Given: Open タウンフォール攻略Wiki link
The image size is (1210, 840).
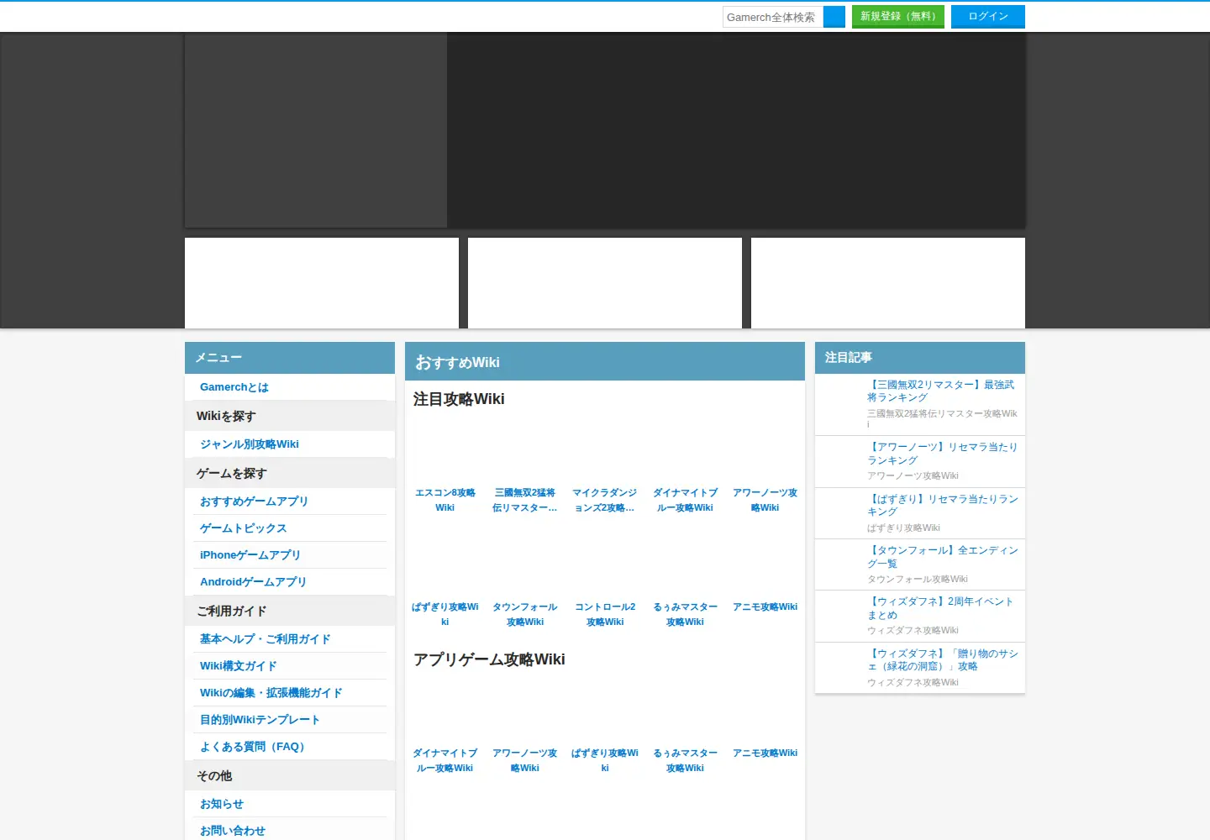Looking at the screenshot, I should click(525, 614).
